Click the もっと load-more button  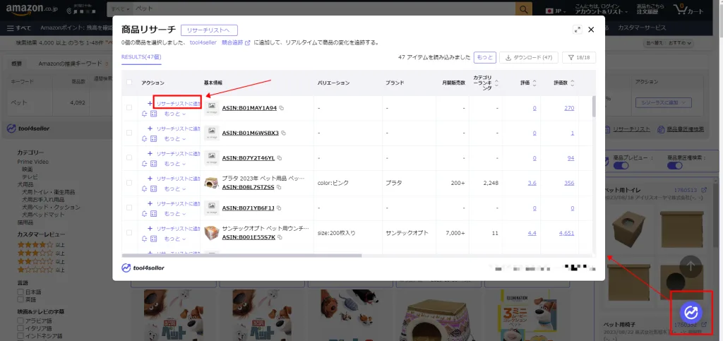[x=484, y=58]
